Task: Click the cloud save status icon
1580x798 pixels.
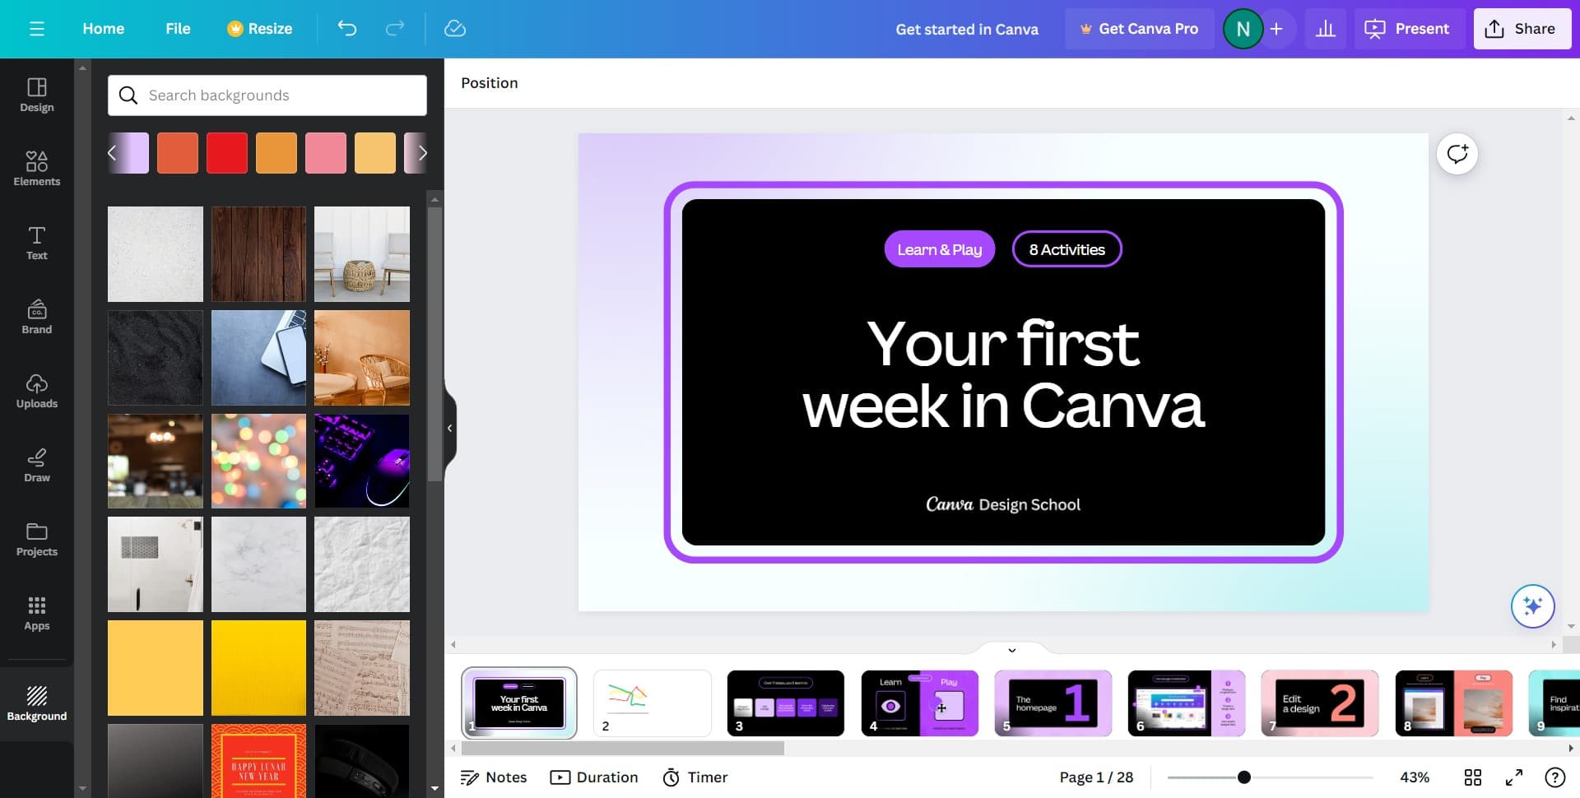Action: (x=455, y=29)
